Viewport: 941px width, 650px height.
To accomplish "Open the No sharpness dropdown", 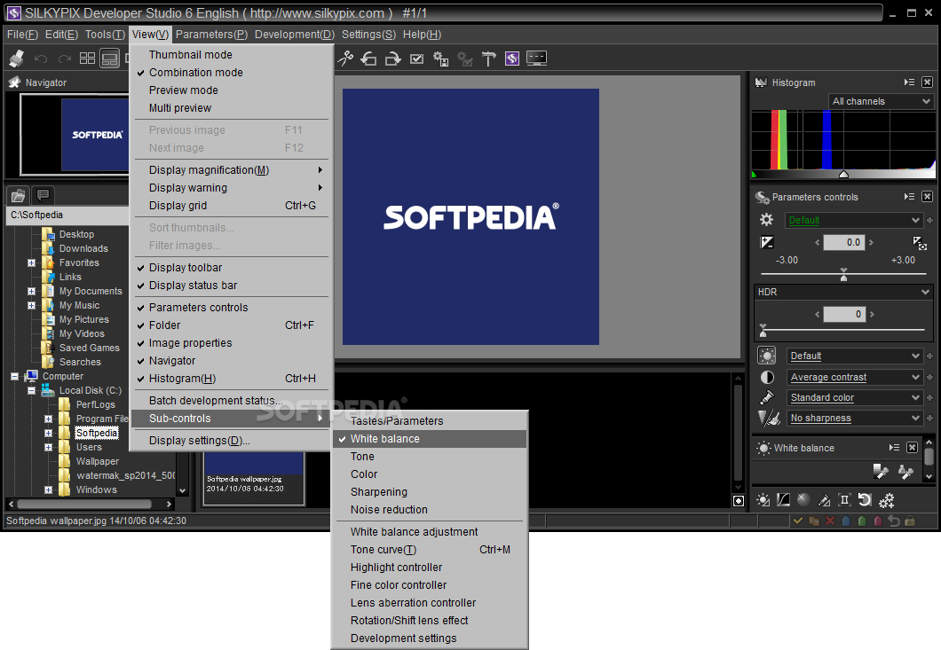I will pos(854,418).
